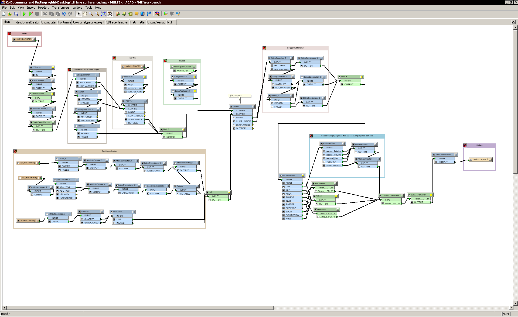518x317 pixels.
Task: Add a transformer using the toolbar icon
Action: pos(130,14)
